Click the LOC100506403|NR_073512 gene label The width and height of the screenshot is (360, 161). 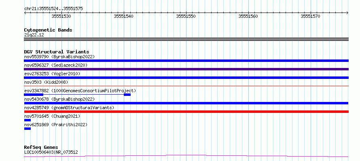click(51, 152)
